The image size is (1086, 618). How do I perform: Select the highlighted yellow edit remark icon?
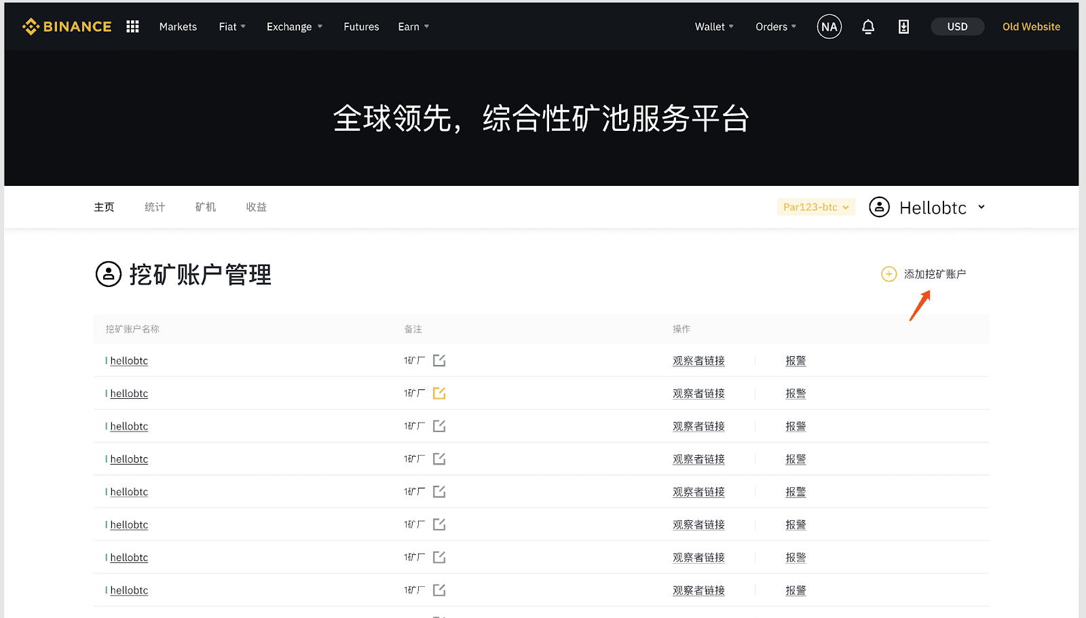point(439,393)
